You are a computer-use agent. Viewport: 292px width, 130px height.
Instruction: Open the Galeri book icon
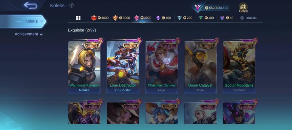point(243,8)
